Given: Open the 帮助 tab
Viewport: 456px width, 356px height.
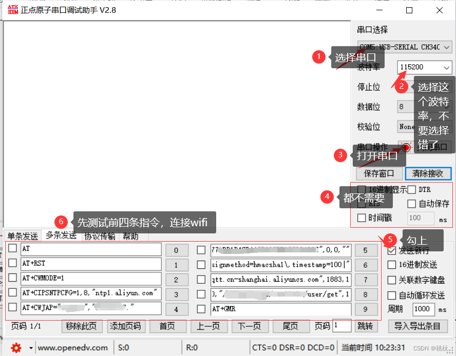Looking at the screenshot, I should [130, 236].
